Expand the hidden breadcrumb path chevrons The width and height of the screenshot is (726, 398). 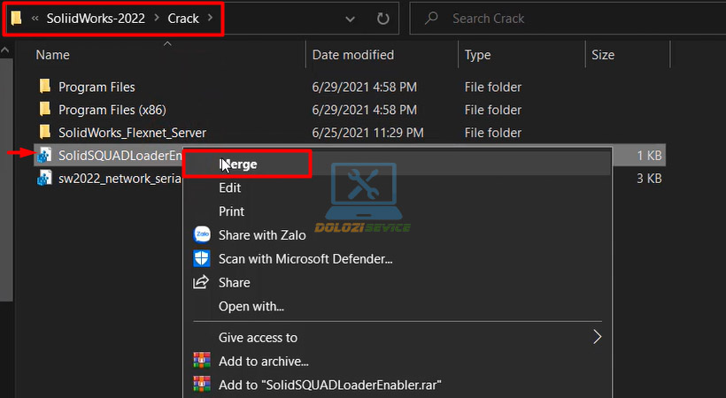click(x=35, y=19)
